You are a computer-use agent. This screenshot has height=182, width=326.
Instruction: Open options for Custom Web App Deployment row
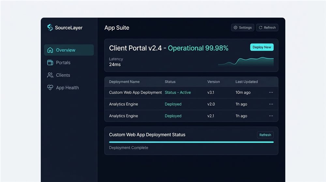click(271, 92)
